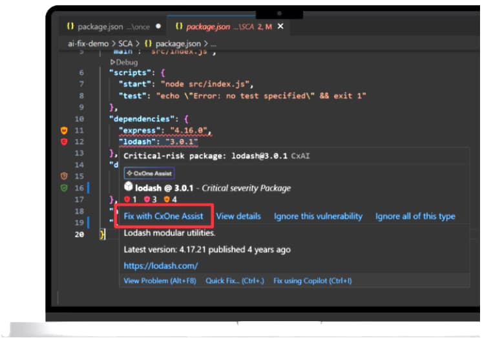Click the orange shield gutter icon on line 11
This screenshot has width=482, height=338.
[64, 131]
